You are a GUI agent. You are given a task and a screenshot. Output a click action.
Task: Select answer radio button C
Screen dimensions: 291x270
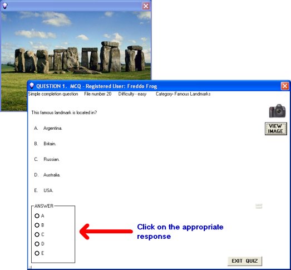(37, 234)
